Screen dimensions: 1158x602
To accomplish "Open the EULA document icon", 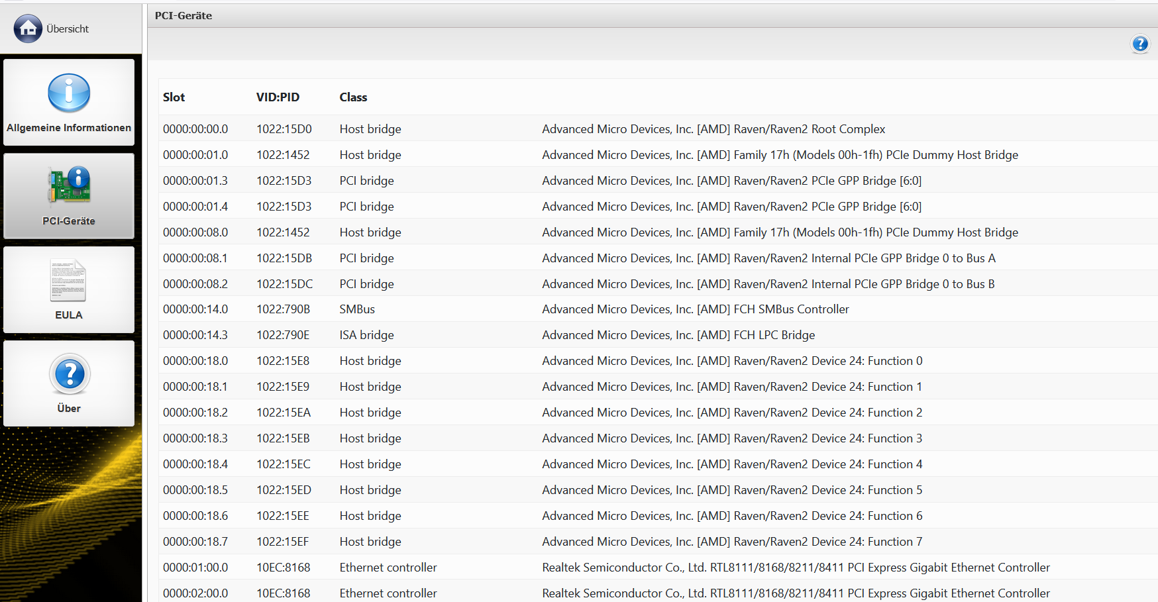I will click(x=69, y=280).
